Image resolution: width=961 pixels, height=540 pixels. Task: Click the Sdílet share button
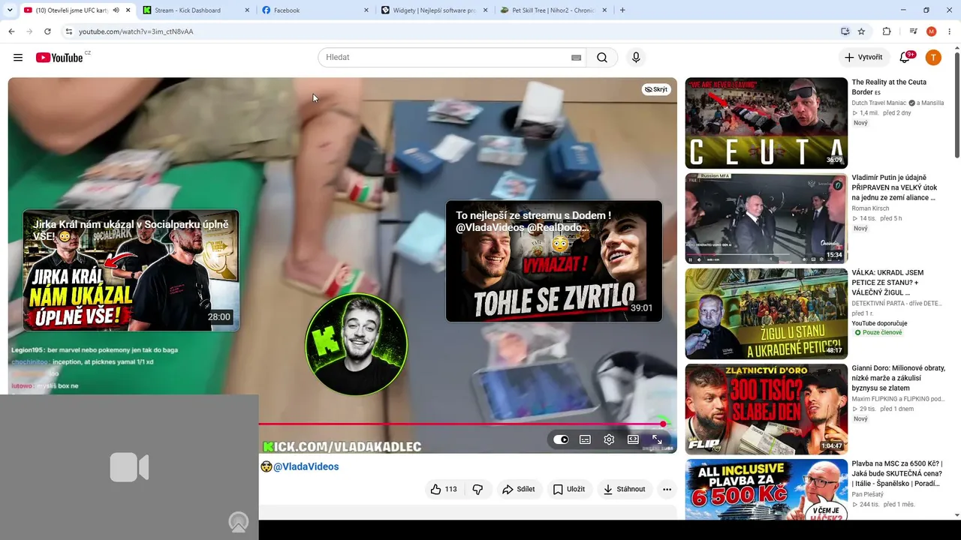click(x=518, y=489)
